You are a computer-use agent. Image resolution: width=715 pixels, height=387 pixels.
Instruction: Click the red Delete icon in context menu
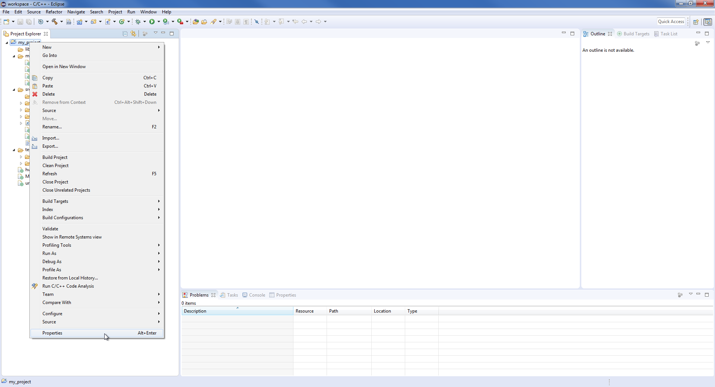[x=35, y=94]
